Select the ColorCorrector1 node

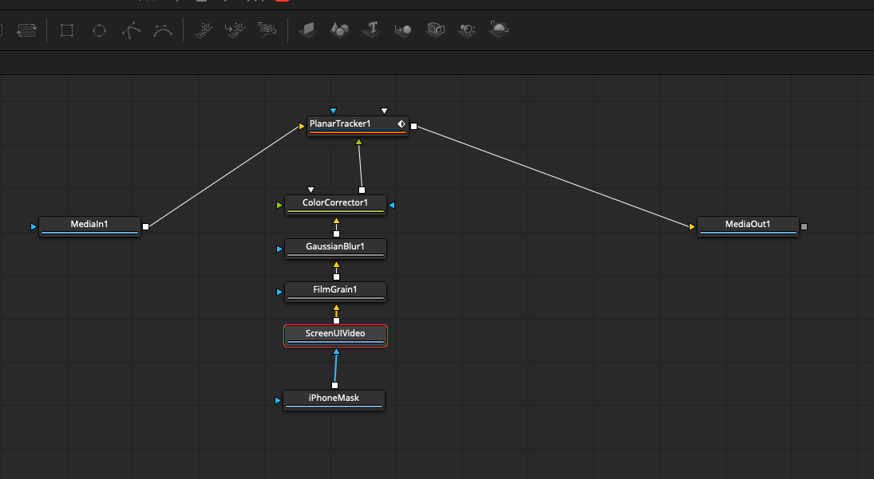coord(335,203)
